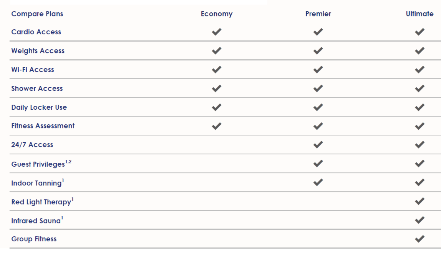Click Ultimate checkmark for Group Fitness
The width and height of the screenshot is (441, 264).
click(419, 239)
